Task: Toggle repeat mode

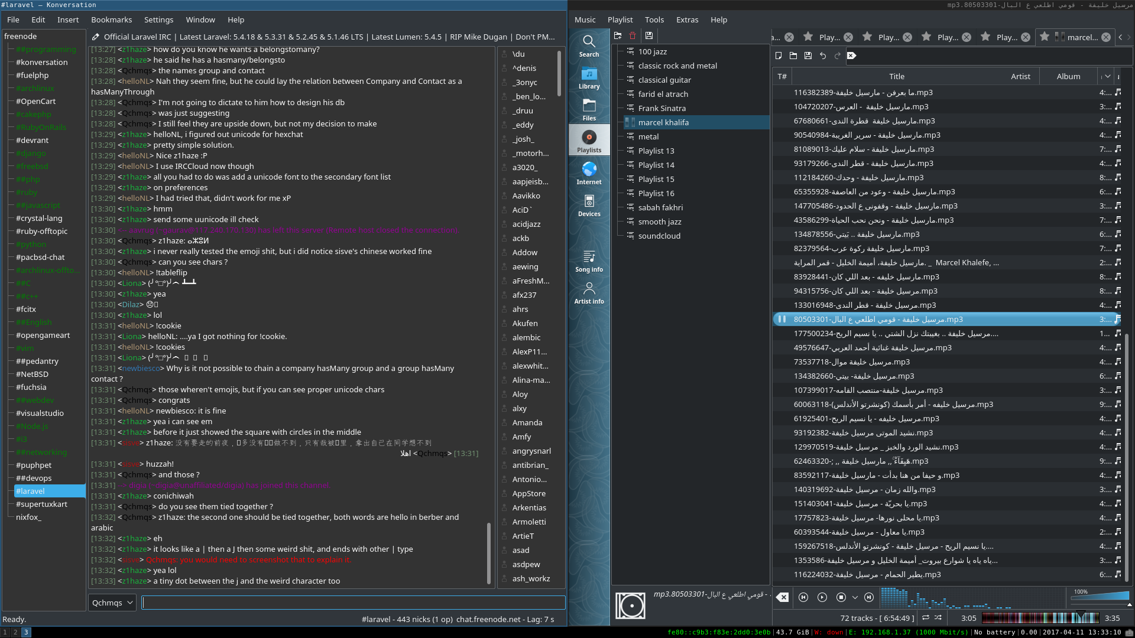Action: (x=926, y=618)
